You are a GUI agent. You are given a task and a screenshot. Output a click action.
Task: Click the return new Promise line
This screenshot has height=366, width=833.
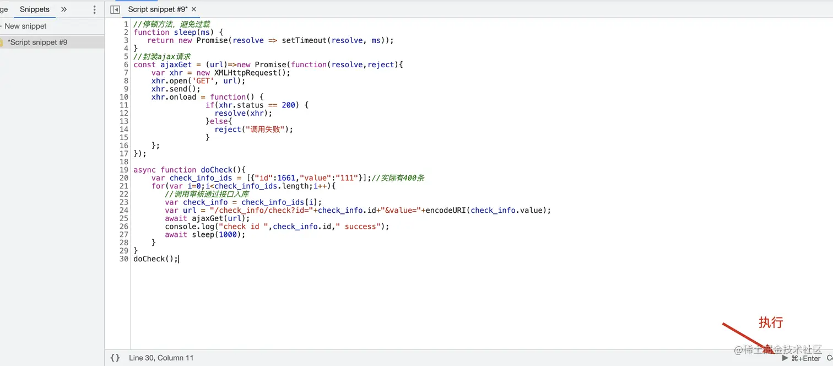tap(271, 40)
